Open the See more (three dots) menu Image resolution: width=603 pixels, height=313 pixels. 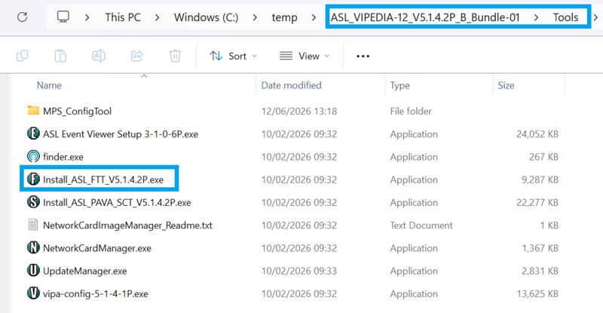point(363,57)
